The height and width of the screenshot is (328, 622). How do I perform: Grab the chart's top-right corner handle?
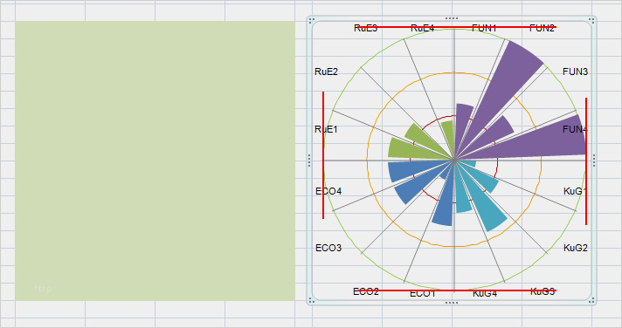tap(591, 21)
